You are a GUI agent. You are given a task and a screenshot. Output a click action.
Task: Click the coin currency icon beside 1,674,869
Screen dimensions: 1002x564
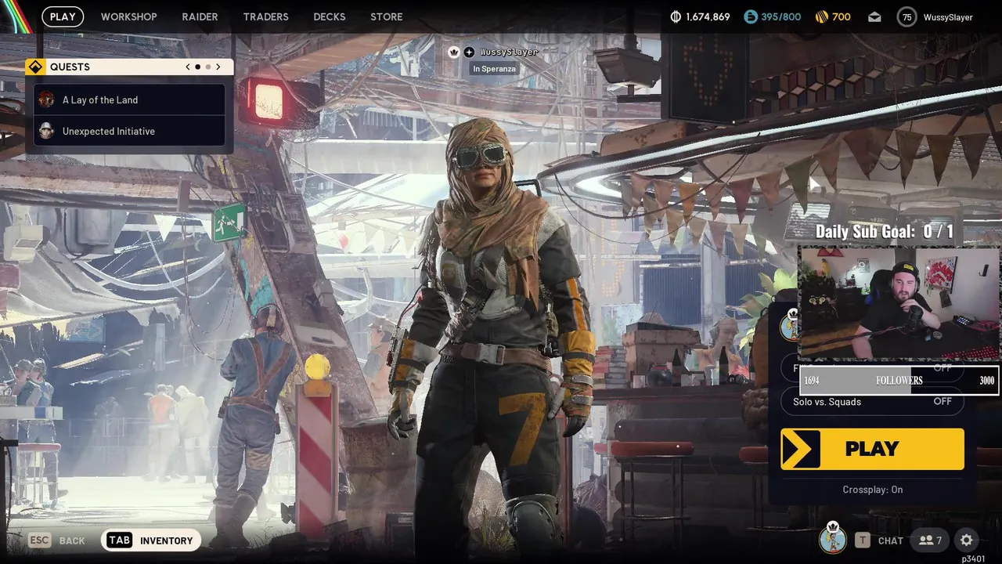pyautogui.click(x=676, y=16)
